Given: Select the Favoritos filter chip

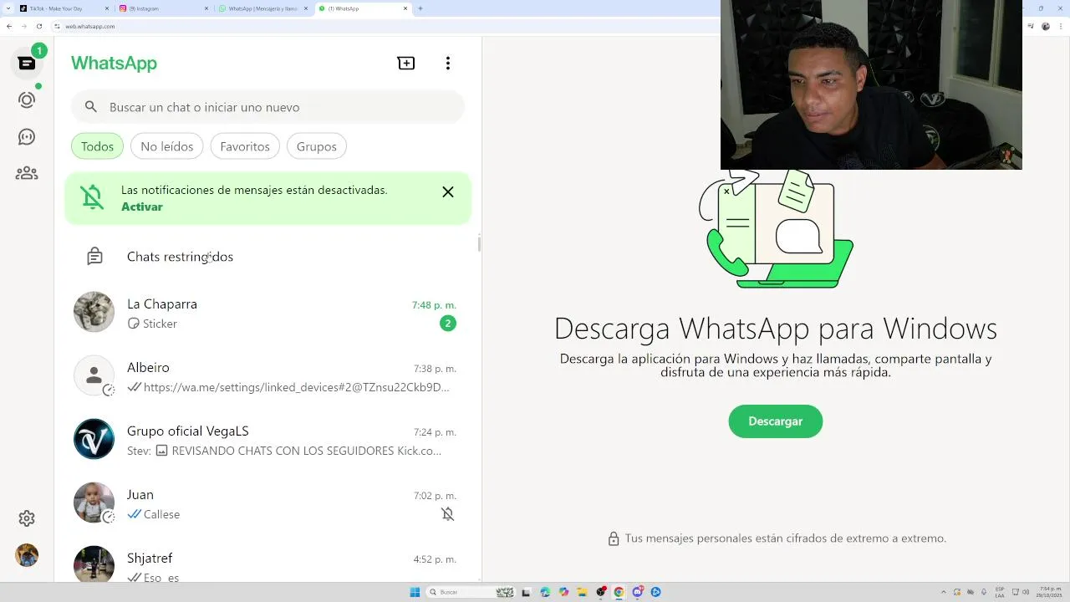Looking at the screenshot, I should coord(245,146).
